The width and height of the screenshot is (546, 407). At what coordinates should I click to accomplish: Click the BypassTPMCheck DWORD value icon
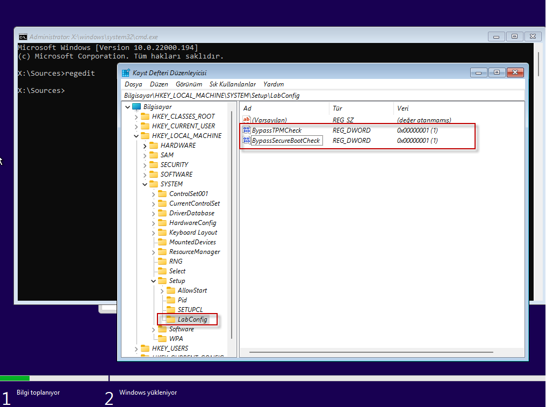tap(247, 130)
